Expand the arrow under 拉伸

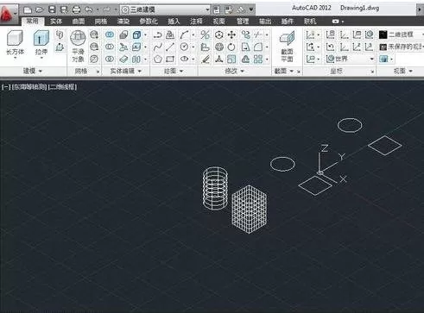pos(41,59)
